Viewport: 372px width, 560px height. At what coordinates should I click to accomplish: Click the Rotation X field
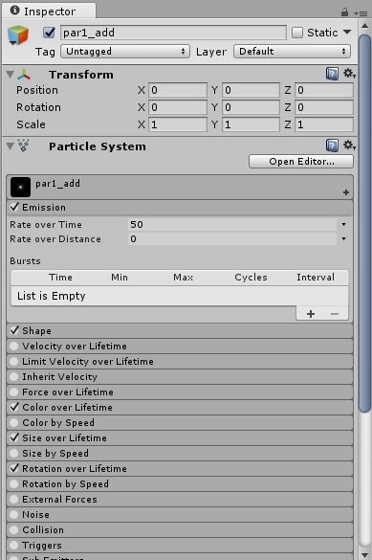178,107
